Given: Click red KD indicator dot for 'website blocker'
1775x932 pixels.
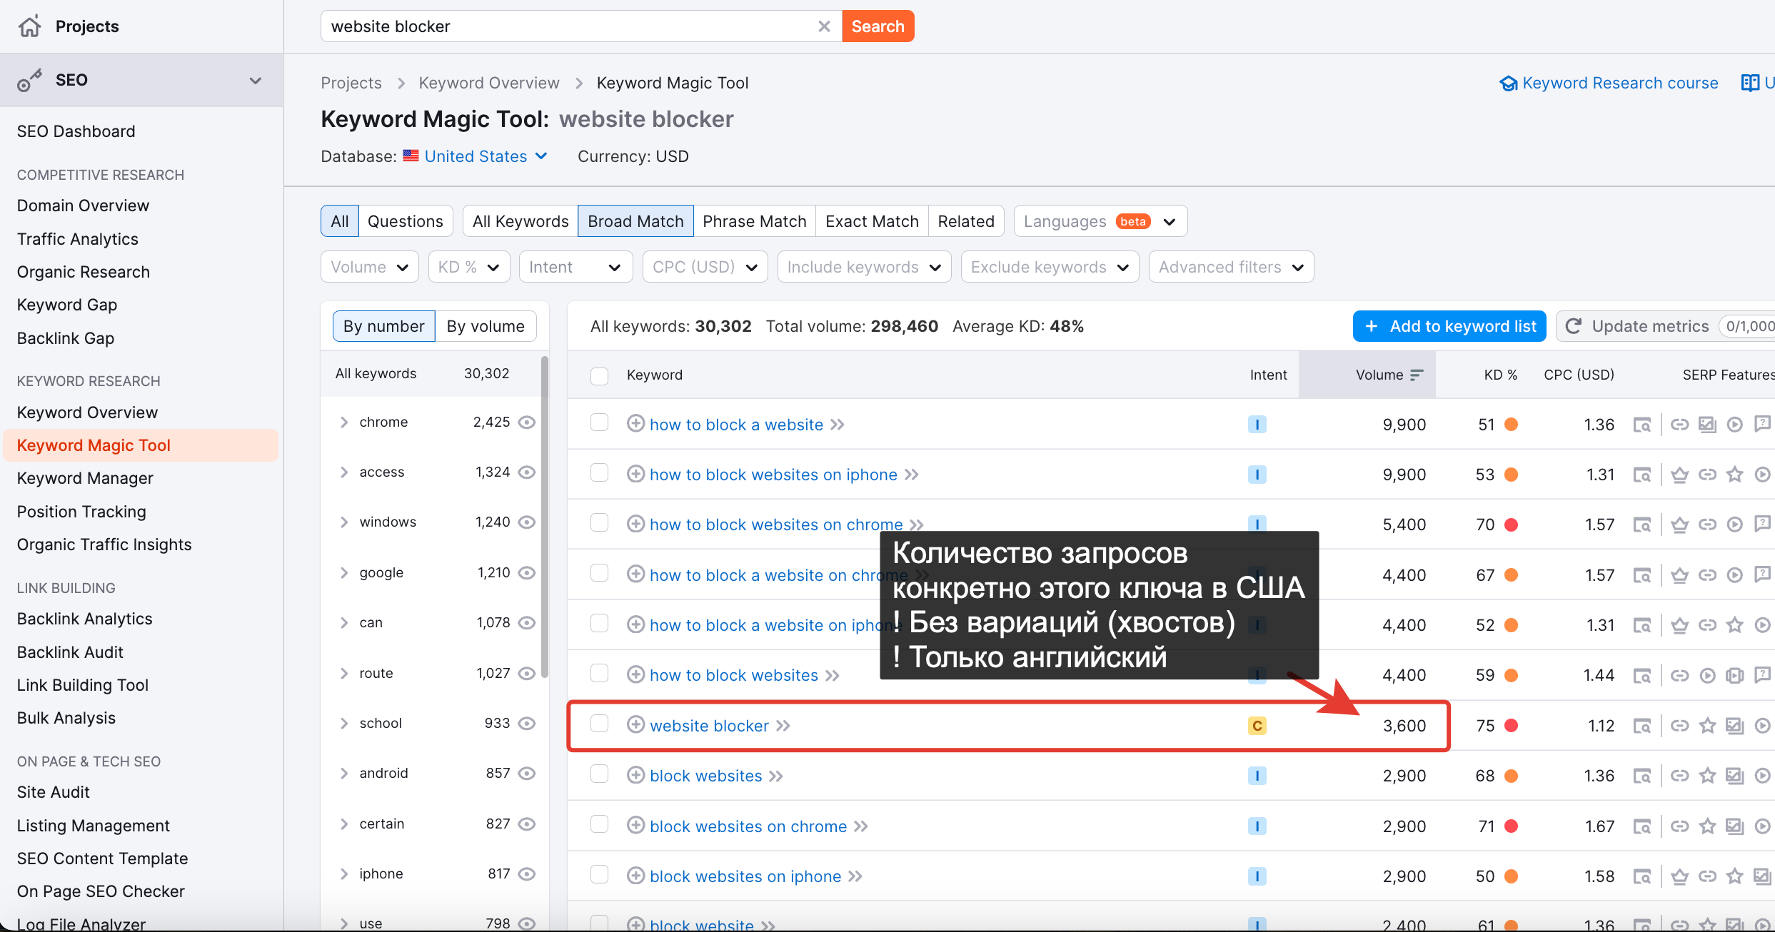Looking at the screenshot, I should pos(1511,726).
